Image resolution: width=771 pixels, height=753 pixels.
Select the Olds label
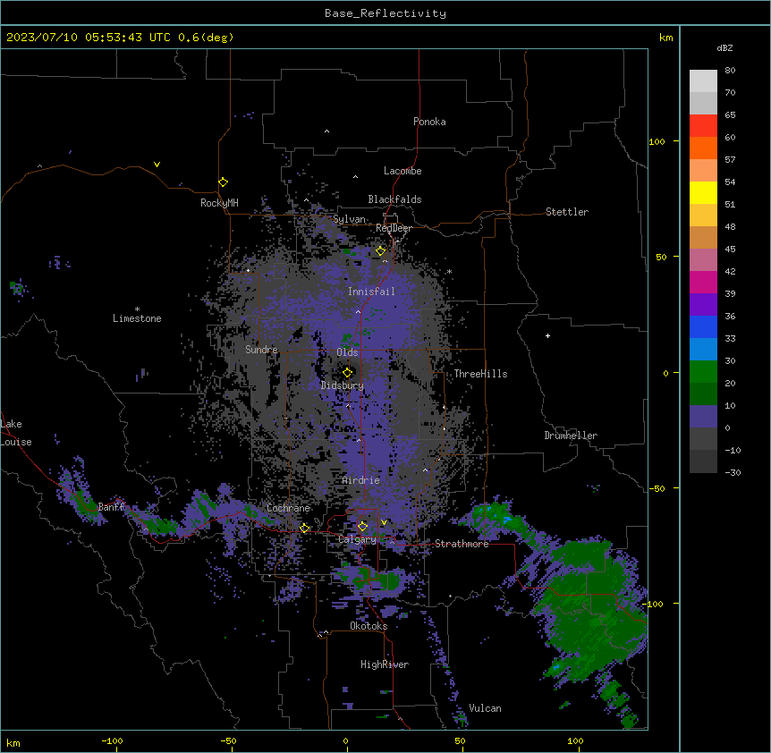click(347, 352)
